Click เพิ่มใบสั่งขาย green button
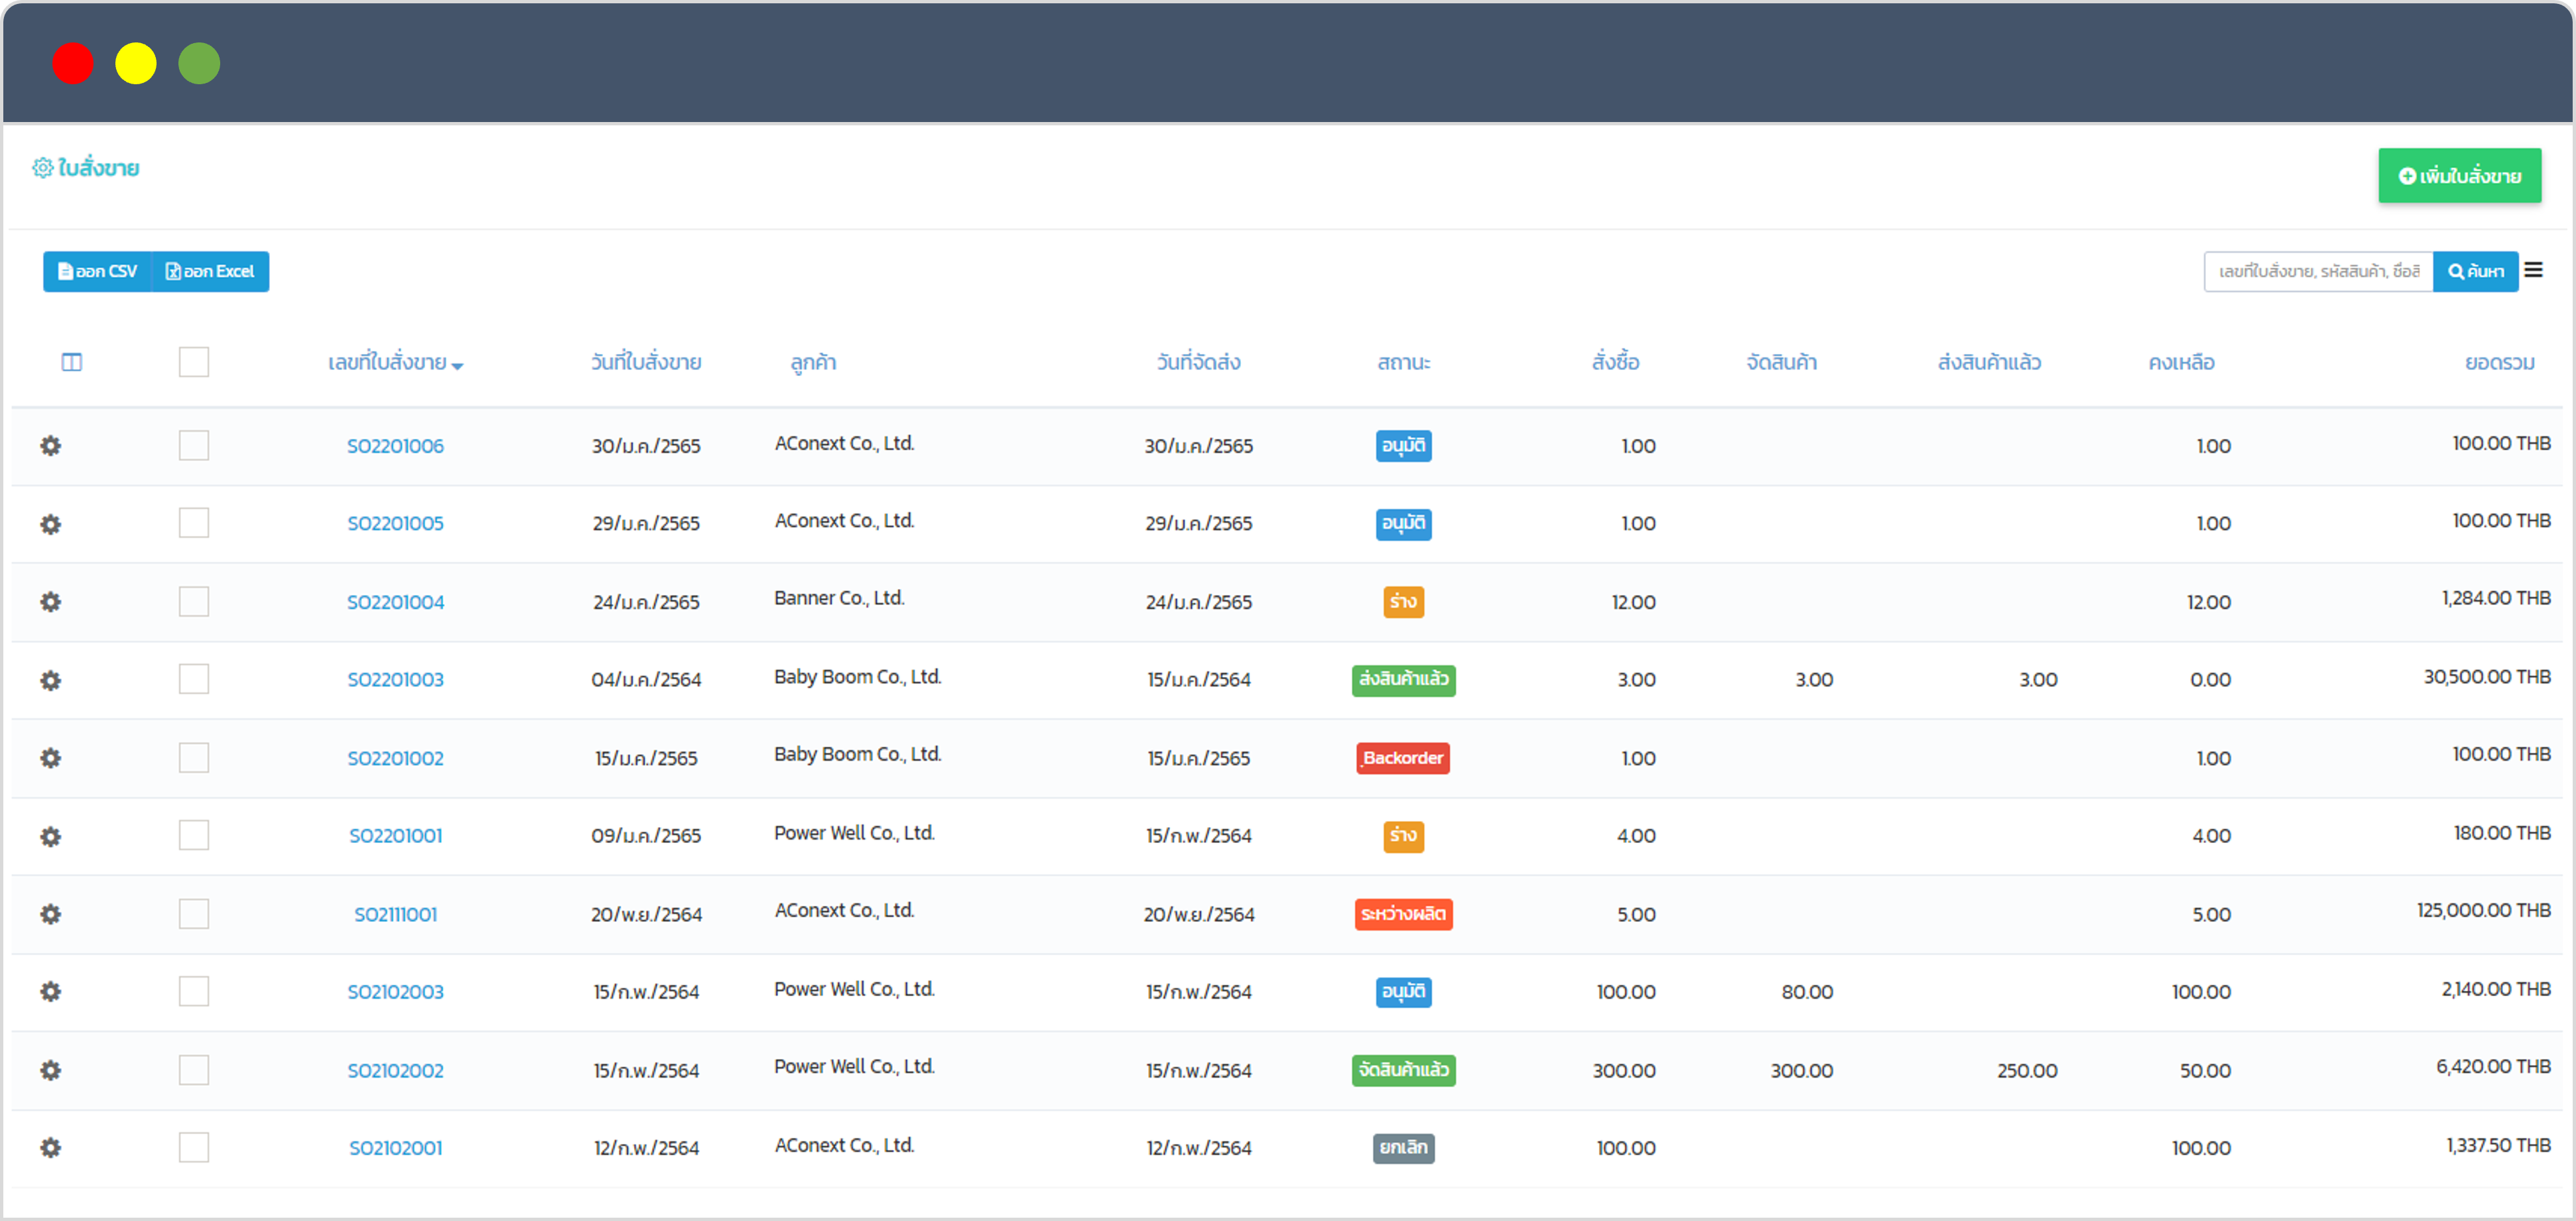 [2459, 176]
